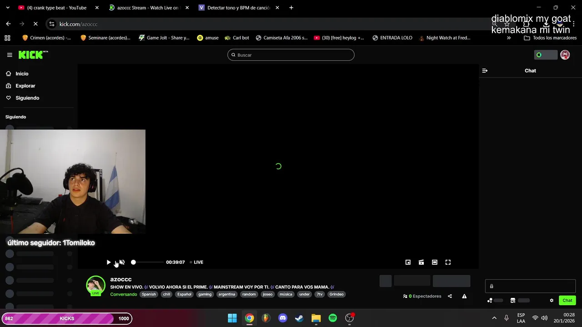Viewport: 582px width, 327px height.
Task: Enter fullscreen video mode
Action: (448, 262)
